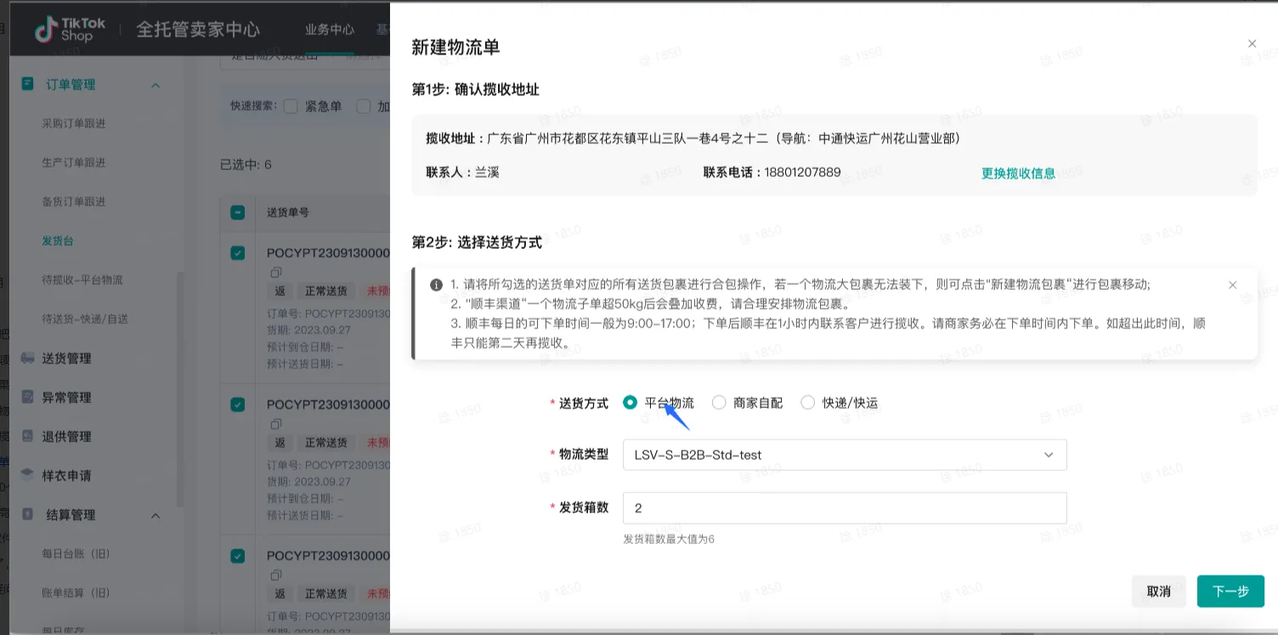Click the 下一步 button
This screenshot has height=635, width=1278.
click(x=1230, y=591)
